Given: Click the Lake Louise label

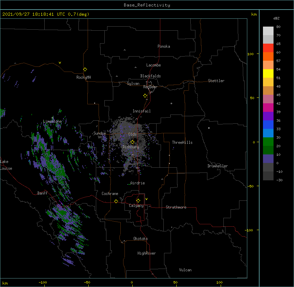Looking at the screenshot, I should click(x=6, y=165).
